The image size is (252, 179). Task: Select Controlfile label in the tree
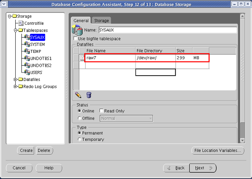pos(34,23)
